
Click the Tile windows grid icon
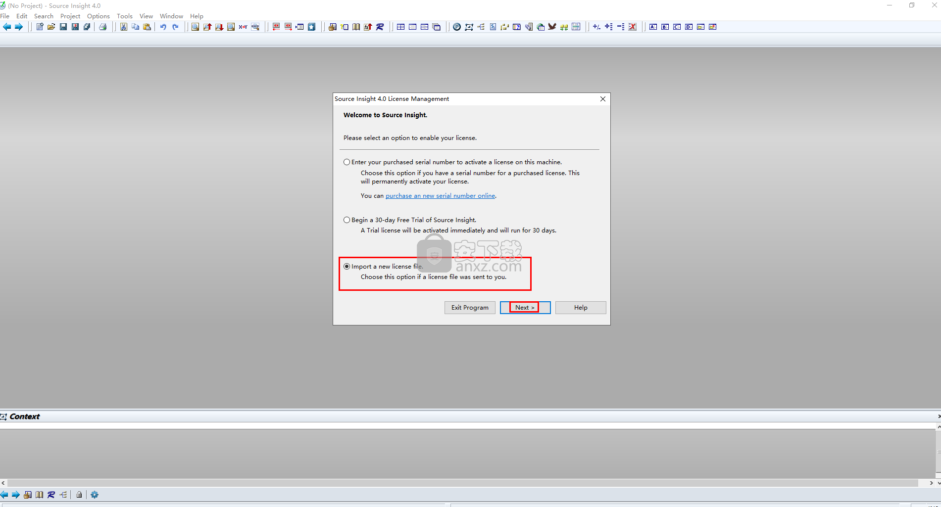point(401,27)
